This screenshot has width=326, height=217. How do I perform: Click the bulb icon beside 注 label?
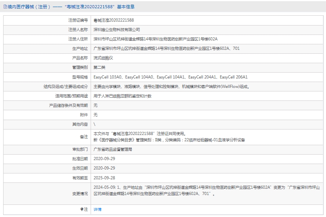coord(82,209)
